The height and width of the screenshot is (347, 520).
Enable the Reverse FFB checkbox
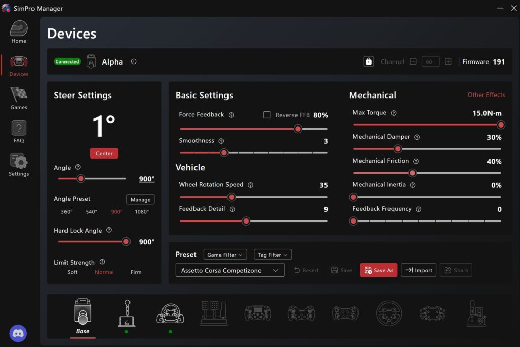click(x=267, y=115)
